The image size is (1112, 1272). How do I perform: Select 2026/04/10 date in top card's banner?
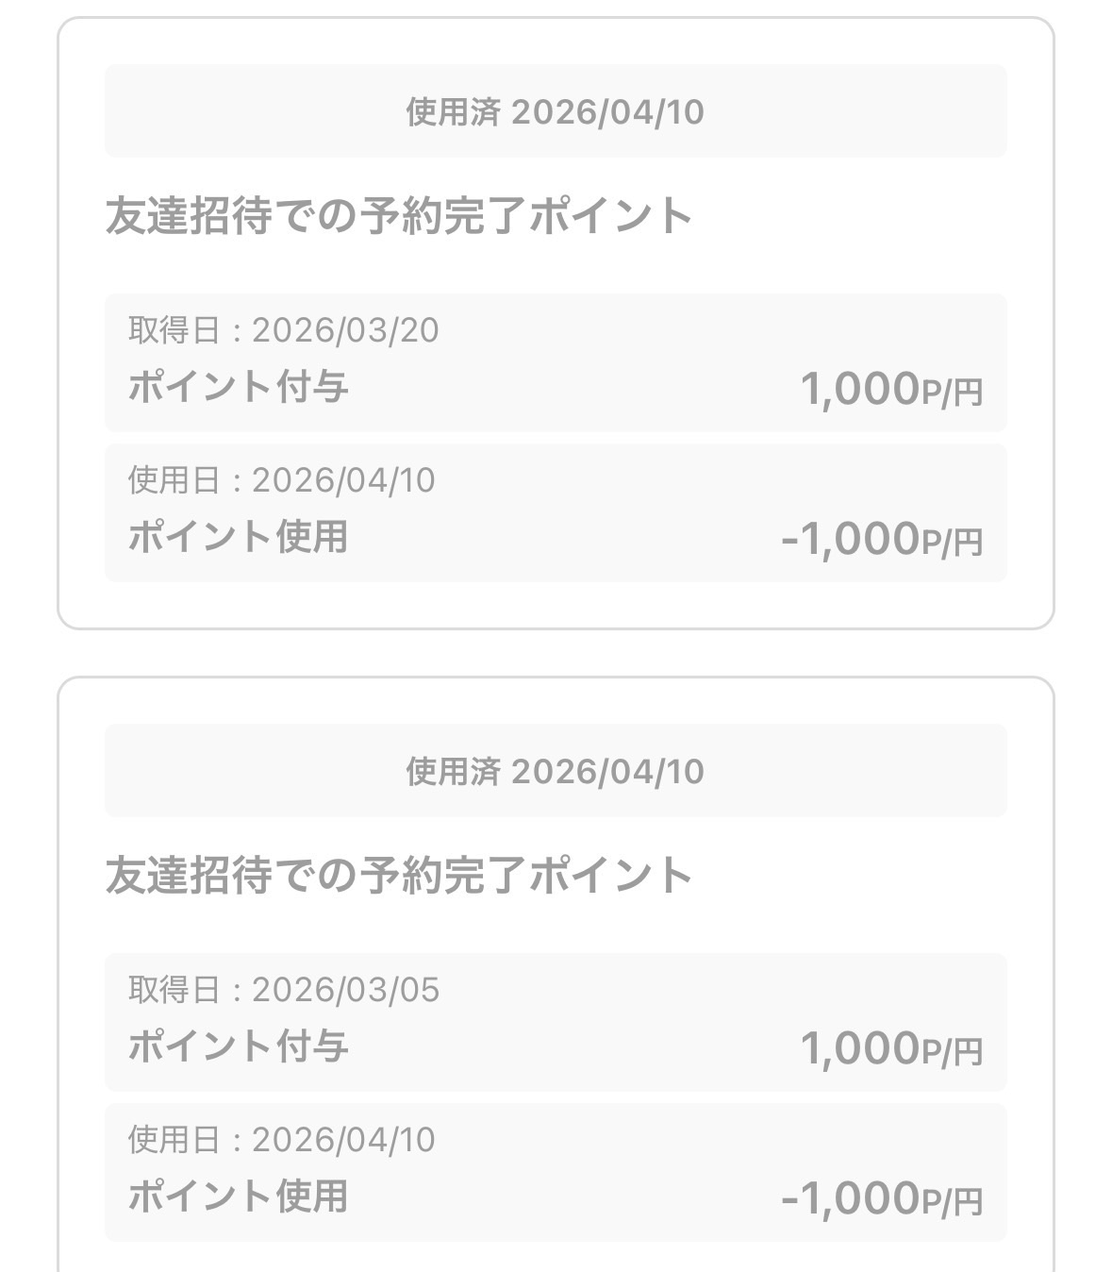(x=607, y=112)
